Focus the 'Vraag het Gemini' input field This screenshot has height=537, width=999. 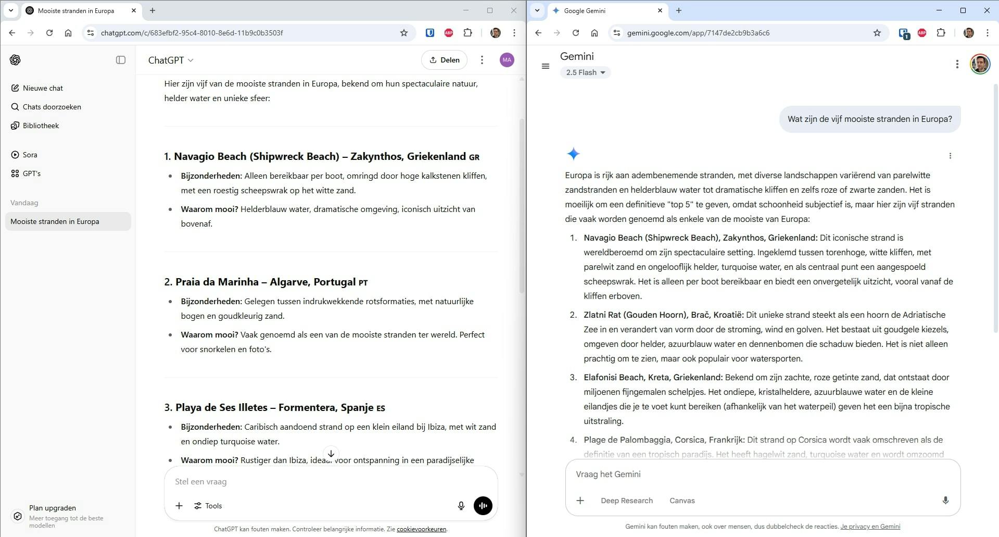point(763,474)
